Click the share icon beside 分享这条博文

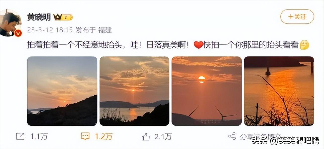pos(232,136)
